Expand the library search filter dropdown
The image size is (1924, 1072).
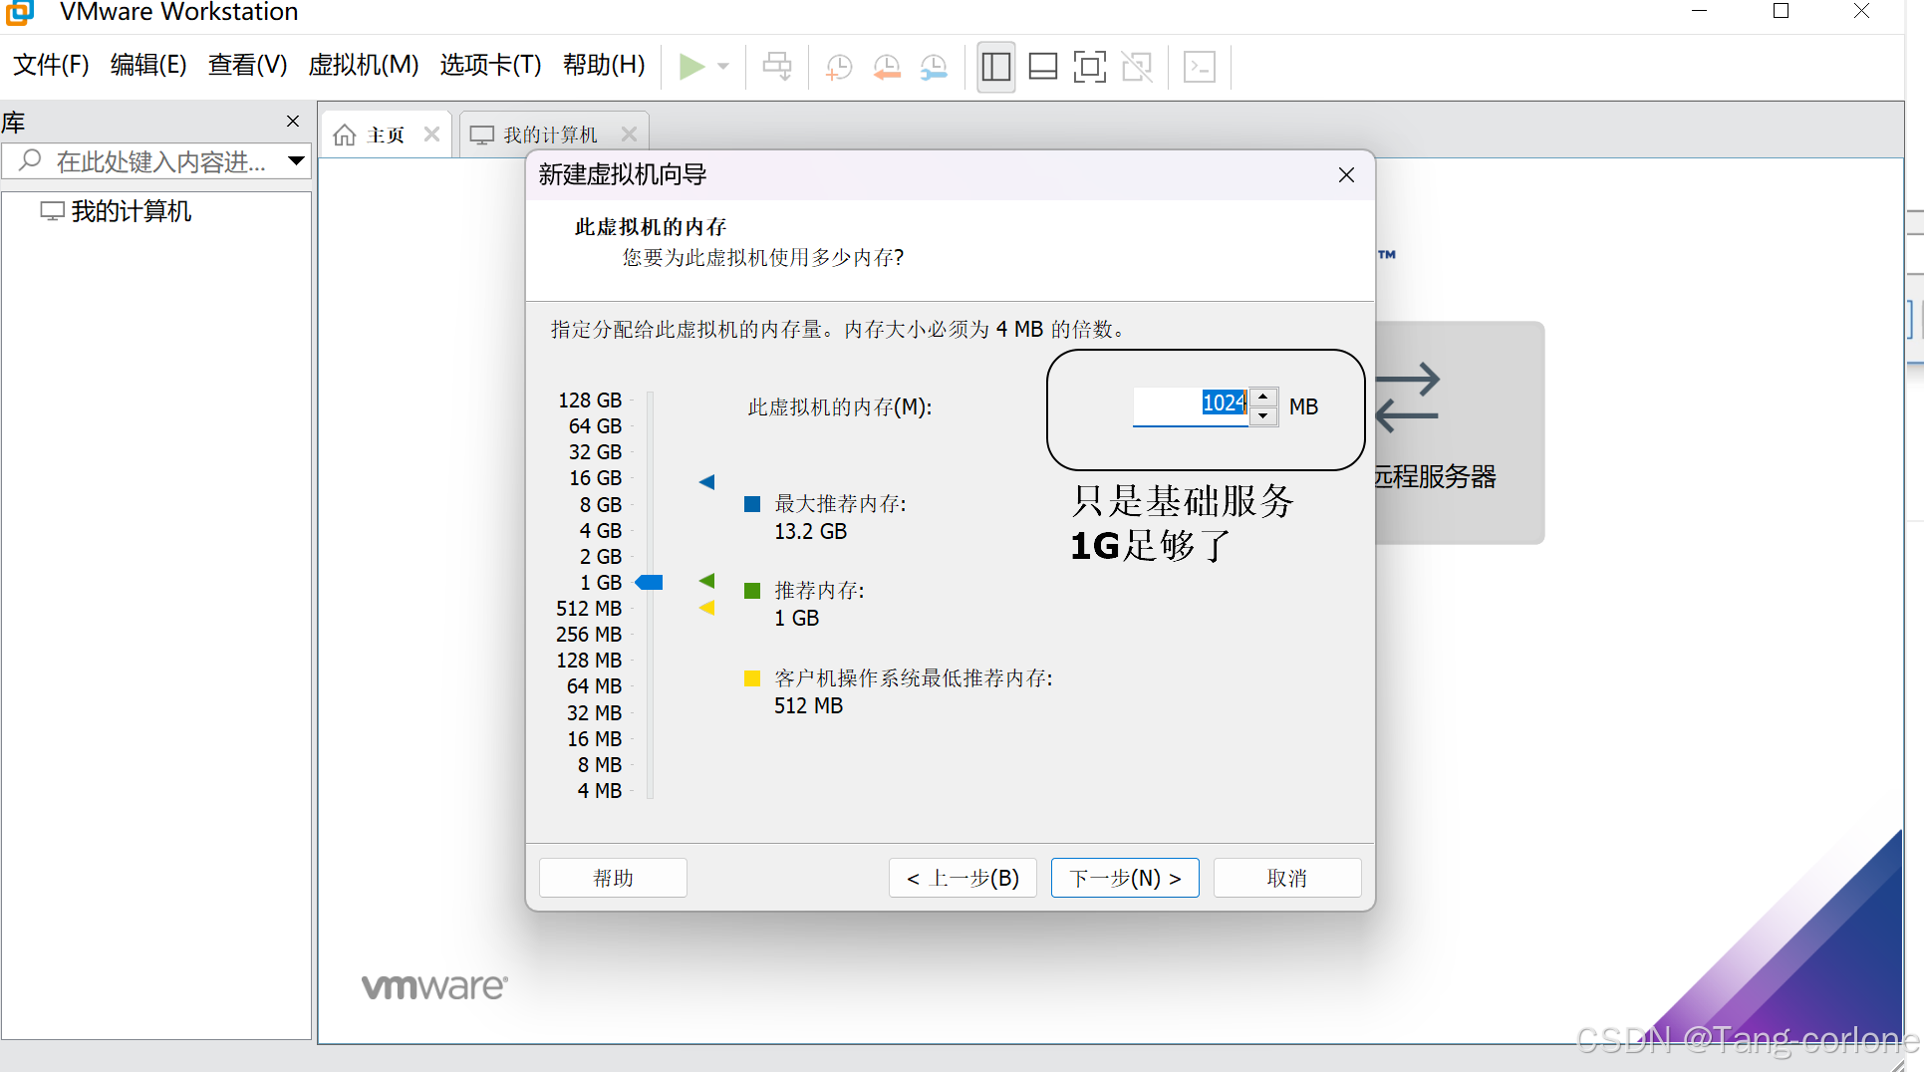[296, 160]
